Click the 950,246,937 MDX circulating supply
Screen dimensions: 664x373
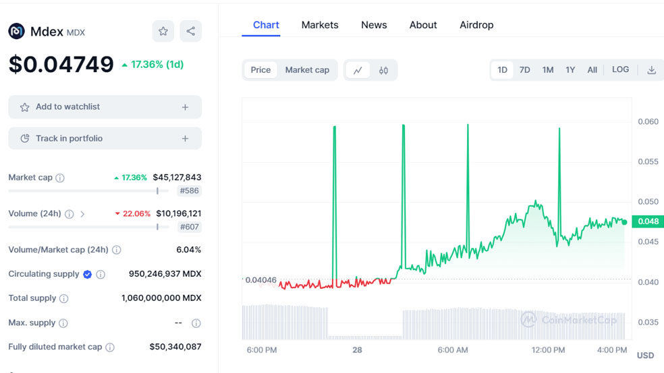point(165,274)
